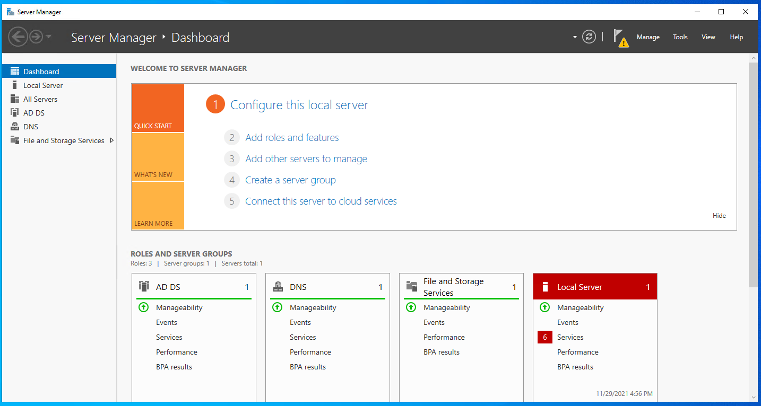Click Events in File and Storage tile

[x=434, y=322]
